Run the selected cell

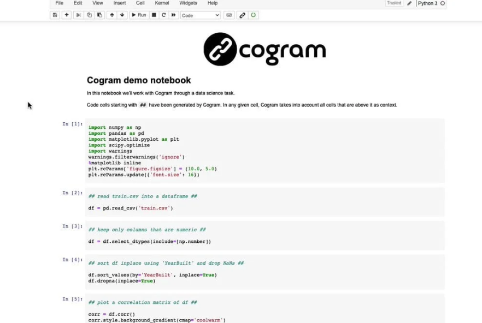point(139,15)
